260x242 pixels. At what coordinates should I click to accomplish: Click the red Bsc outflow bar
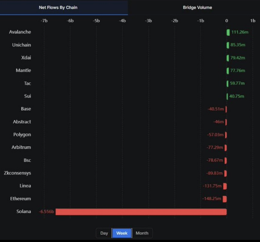tap(226, 161)
